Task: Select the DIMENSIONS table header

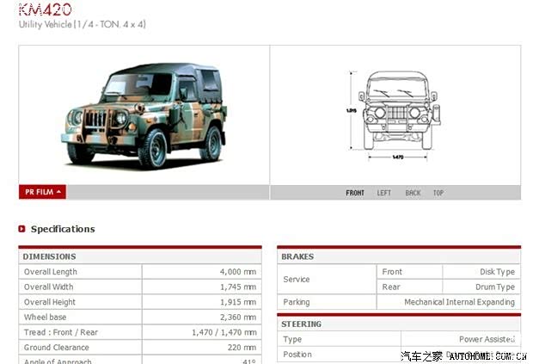Action: pos(49,256)
